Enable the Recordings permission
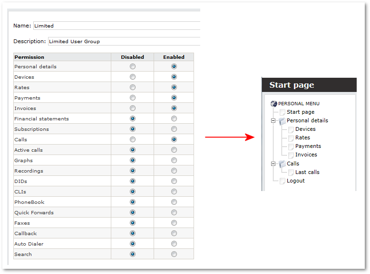The height and width of the screenshot is (274, 370). point(174,171)
